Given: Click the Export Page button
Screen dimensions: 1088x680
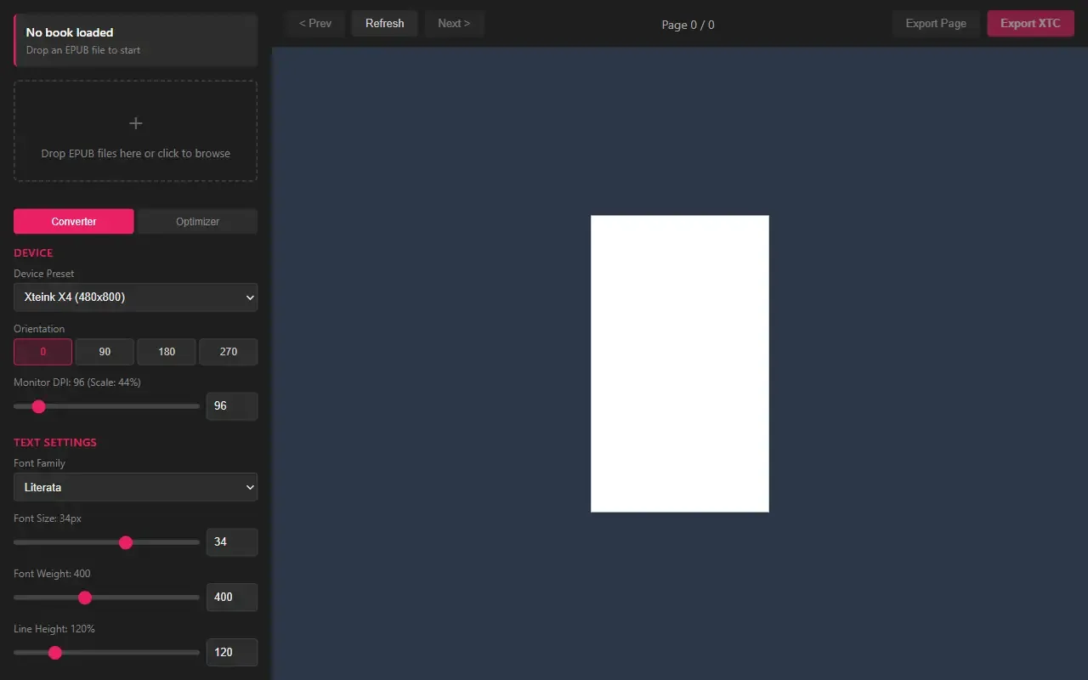Looking at the screenshot, I should coord(936,24).
